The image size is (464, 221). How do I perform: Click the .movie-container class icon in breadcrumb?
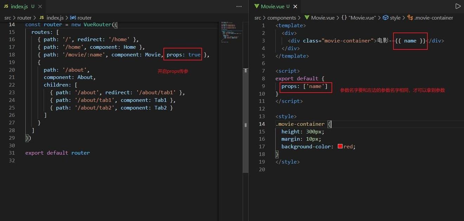pyautogui.click(x=410, y=18)
